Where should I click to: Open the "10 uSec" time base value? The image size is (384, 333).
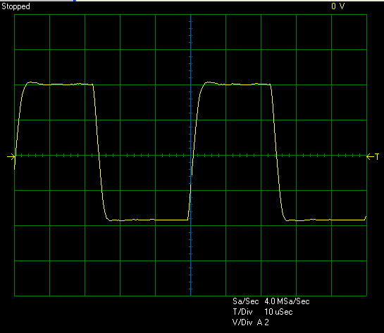(278, 312)
